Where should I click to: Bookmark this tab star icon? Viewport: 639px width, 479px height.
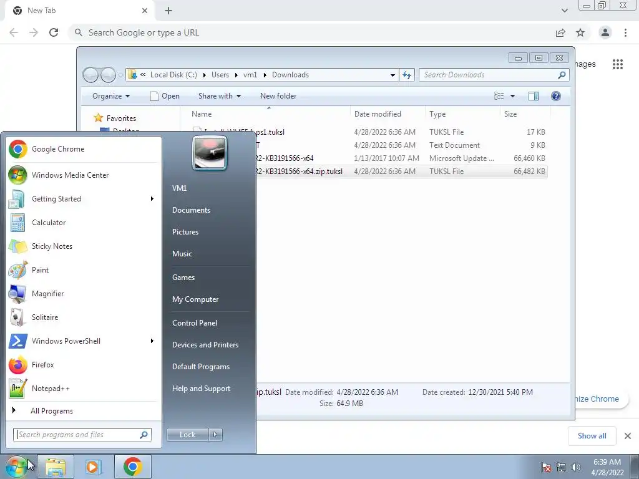pyautogui.click(x=580, y=32)
